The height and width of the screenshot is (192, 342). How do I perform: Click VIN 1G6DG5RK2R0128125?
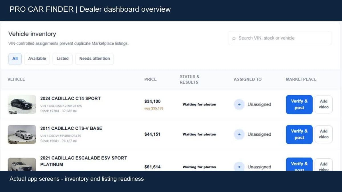61,106
